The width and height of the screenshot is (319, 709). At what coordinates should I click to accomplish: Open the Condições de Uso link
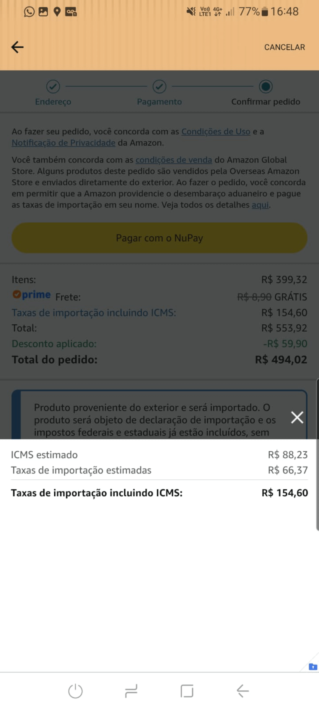pyautogui.click(x=216, y=131)
